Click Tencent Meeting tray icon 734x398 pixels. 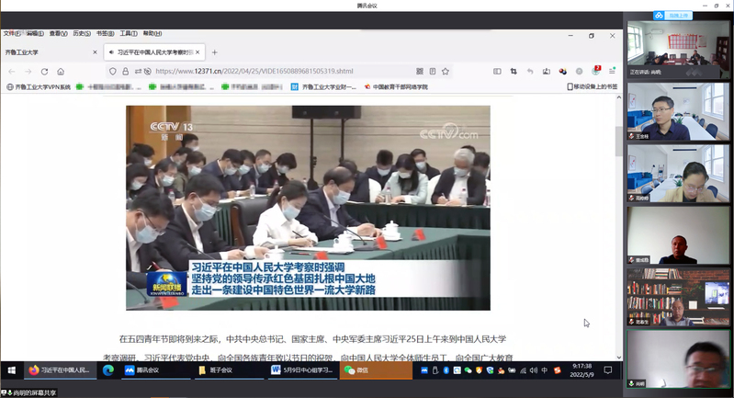pos(424,370)
